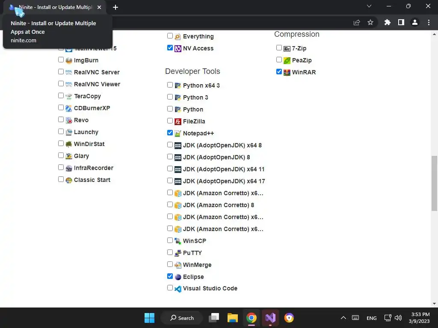Viewport: 438px width, 328px height.
Task: Click the WinMerge app icon
Action: 178,265
